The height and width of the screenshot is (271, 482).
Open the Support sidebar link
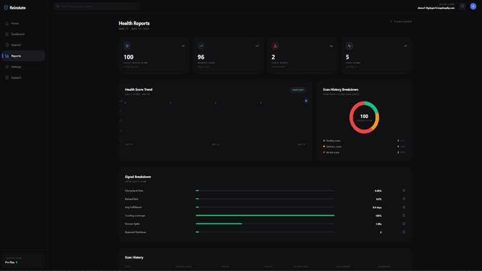(23, 77)
